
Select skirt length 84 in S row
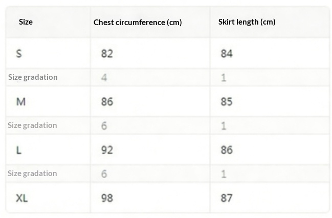pos(227,53)
